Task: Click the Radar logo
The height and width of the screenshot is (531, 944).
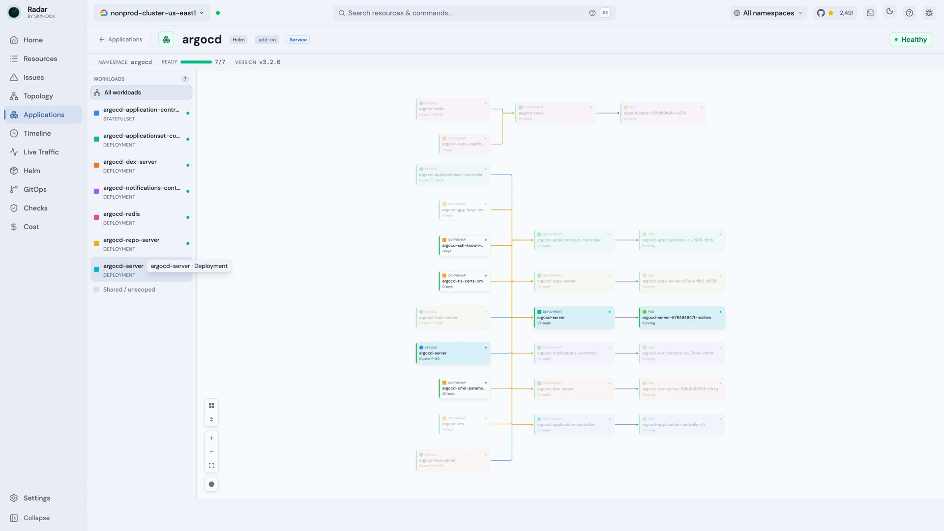Action: click(x=14, y=12)
